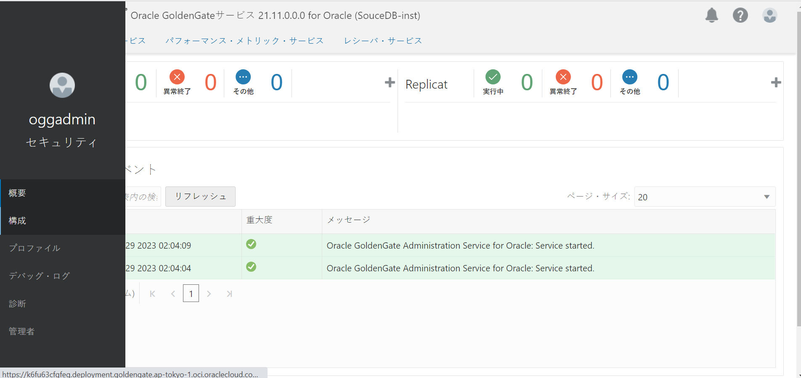
Task: Open the レシーバ・サービス tab
Action: coord(383,41)
